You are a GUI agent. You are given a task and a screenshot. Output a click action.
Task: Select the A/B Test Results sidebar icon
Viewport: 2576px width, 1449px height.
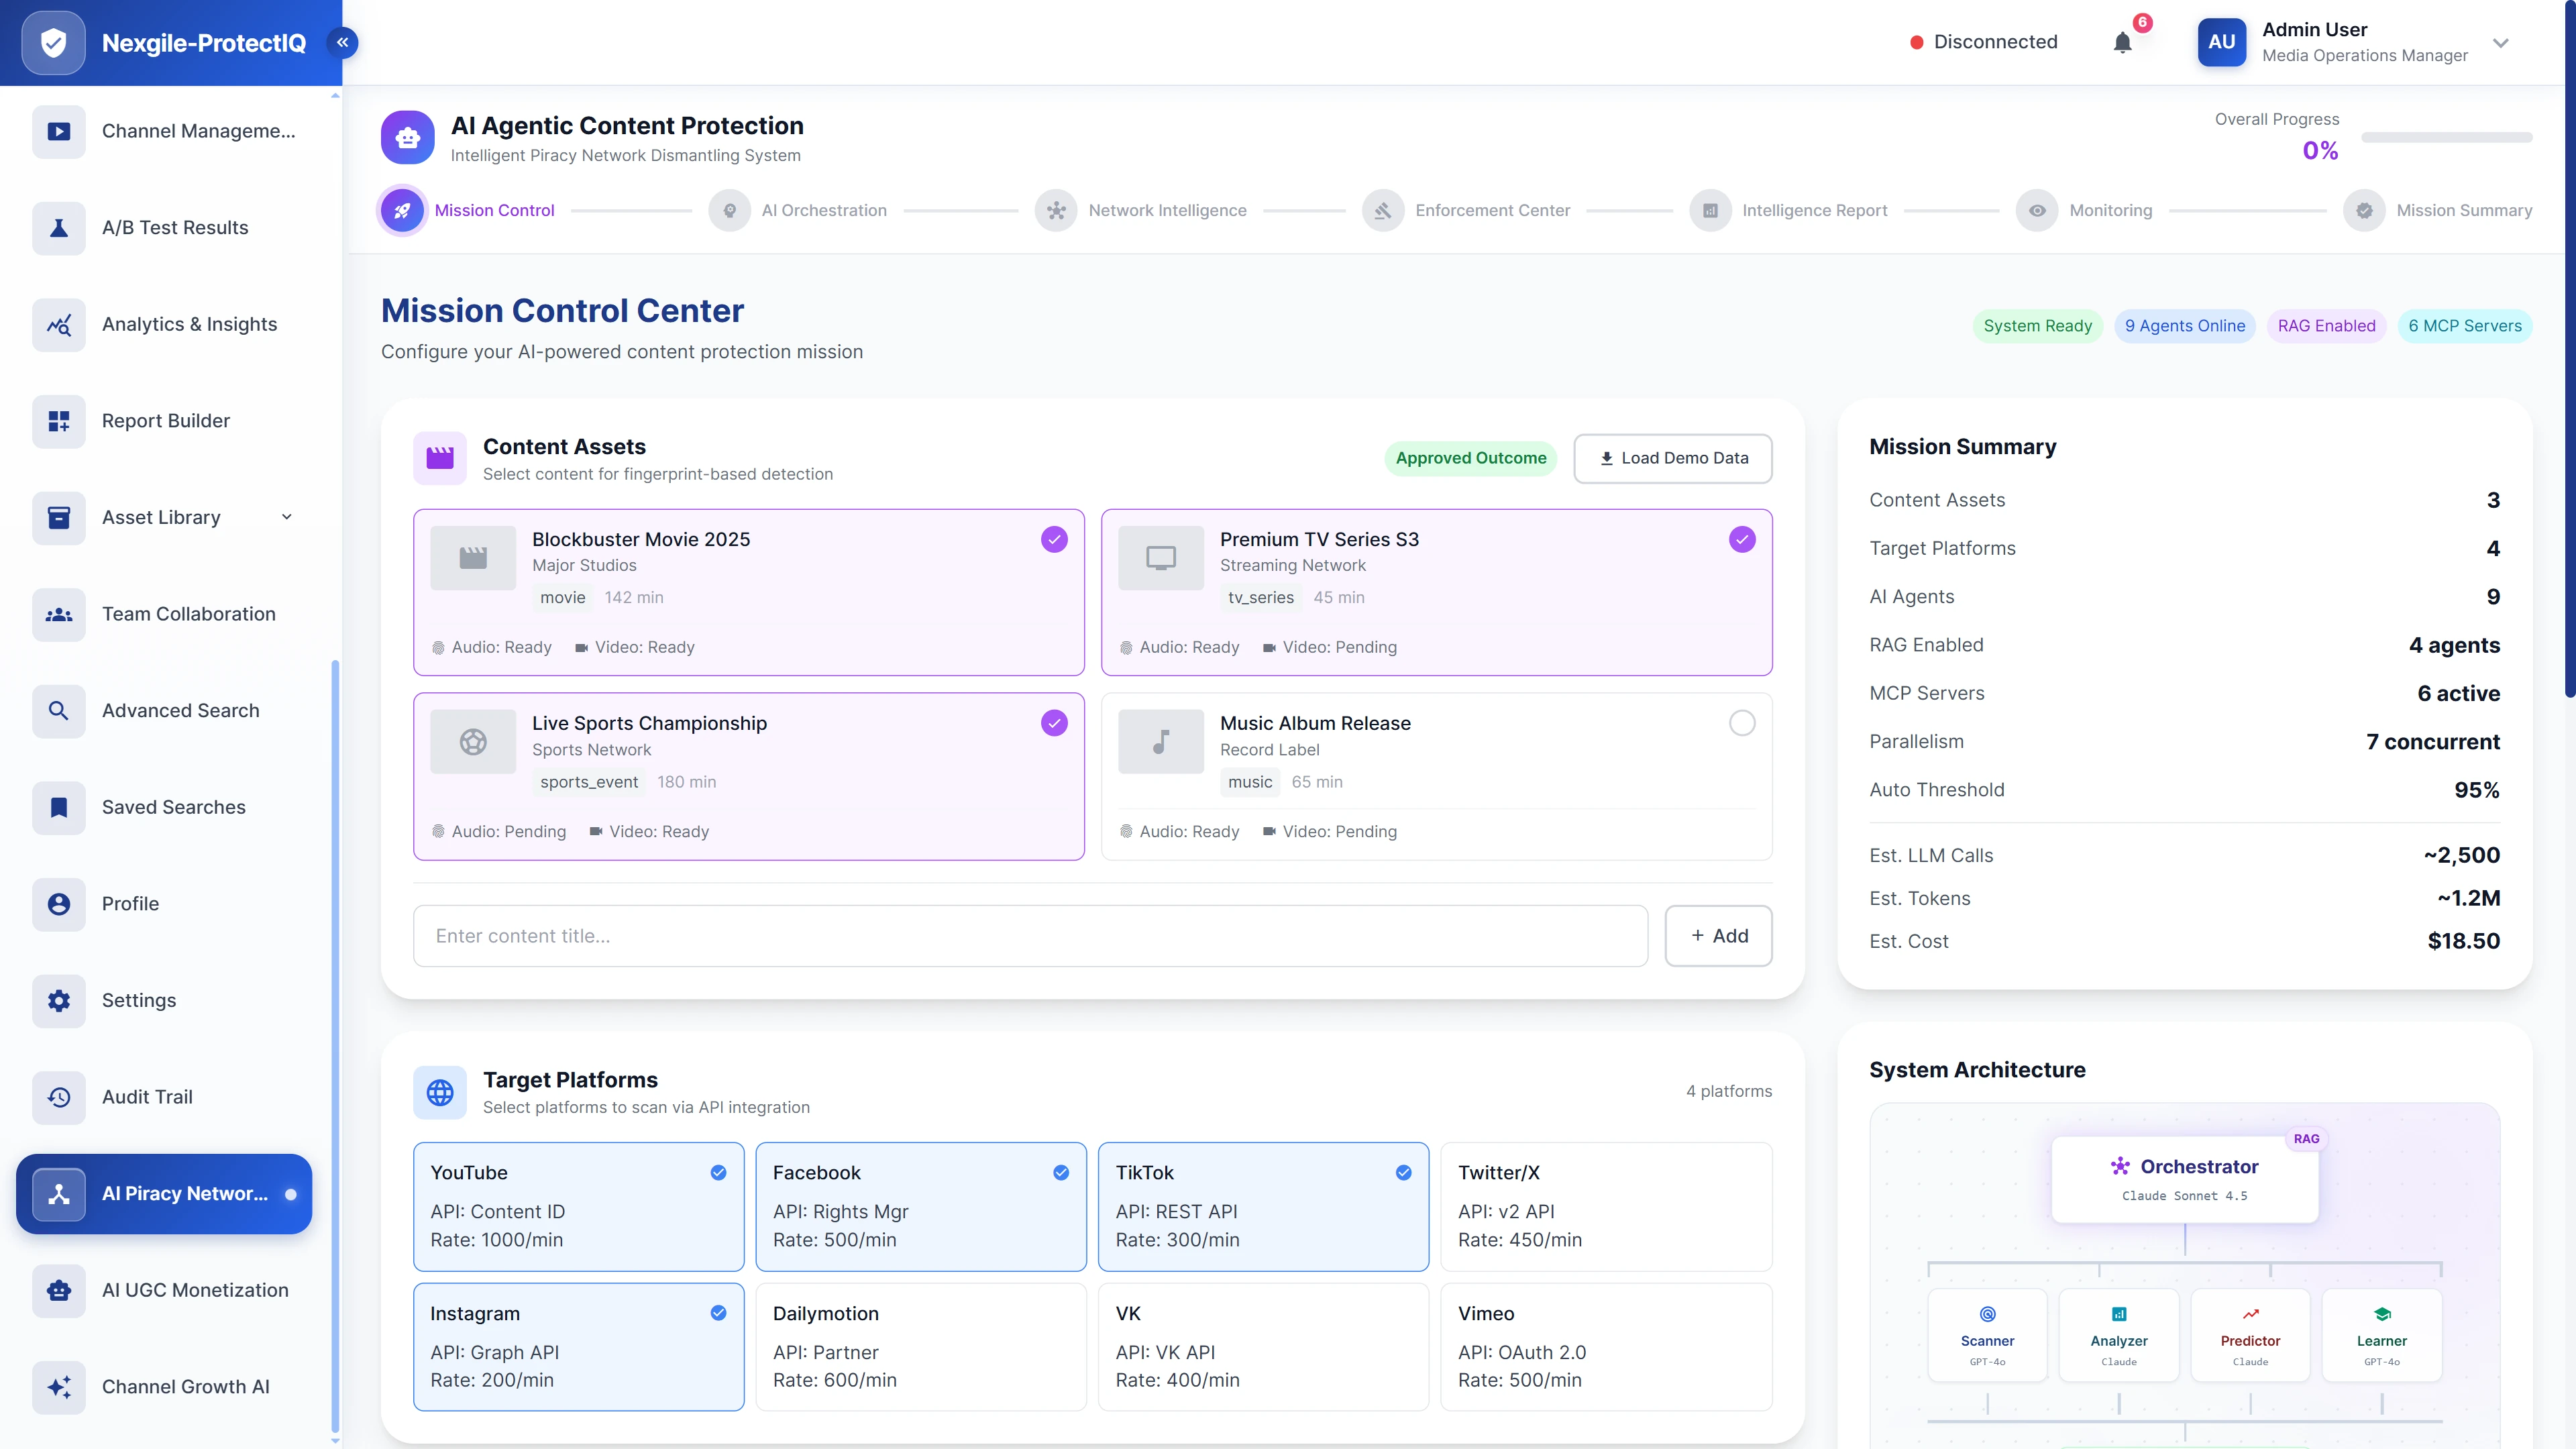[58, 228]
